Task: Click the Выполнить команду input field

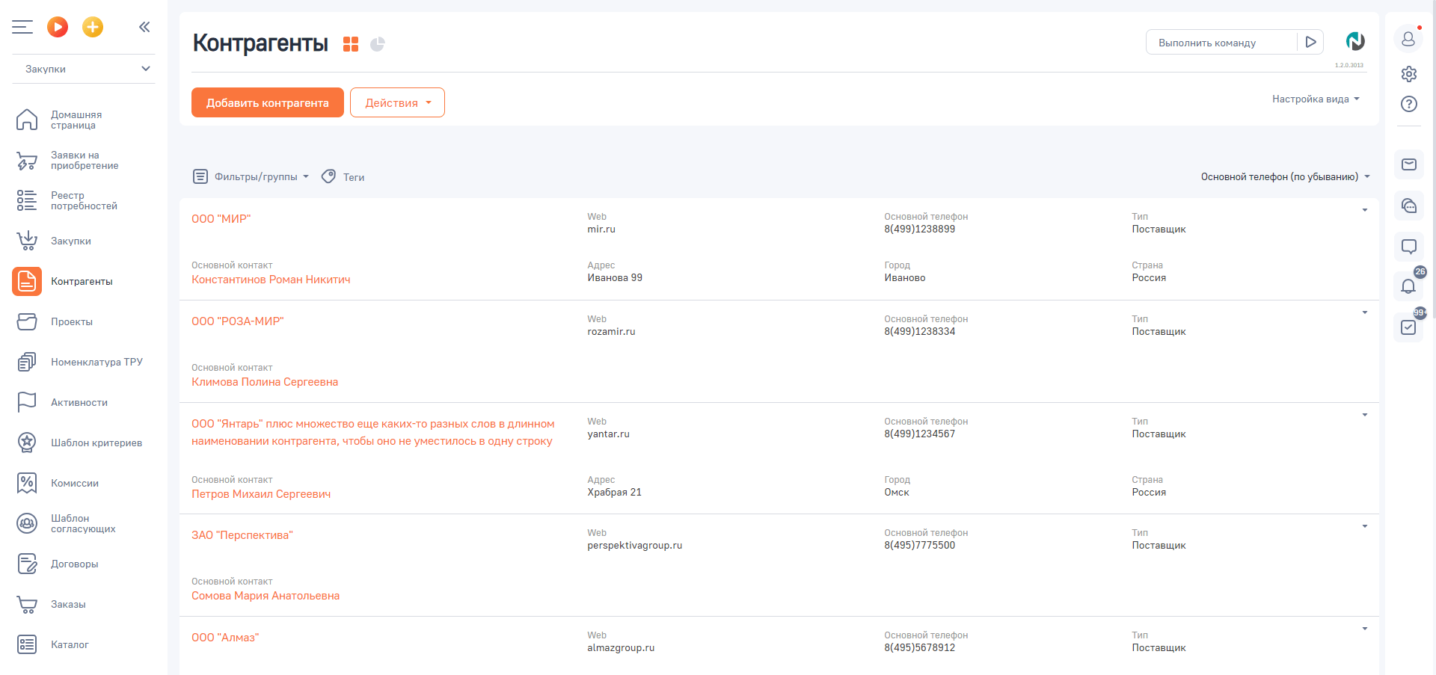Action: point(1221,43)
